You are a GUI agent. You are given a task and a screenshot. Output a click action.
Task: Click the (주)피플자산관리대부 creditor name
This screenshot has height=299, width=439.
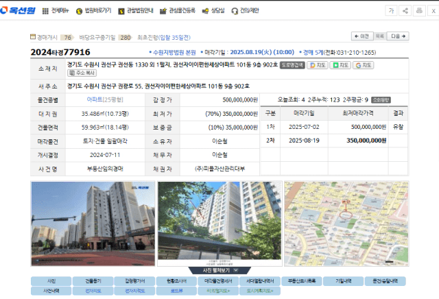click(219, 169)
